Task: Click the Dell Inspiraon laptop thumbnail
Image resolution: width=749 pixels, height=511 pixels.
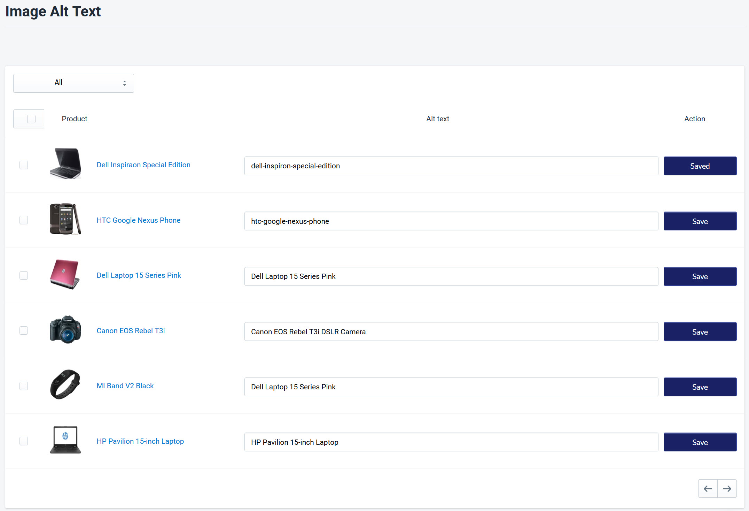Action: coord(65,163)
